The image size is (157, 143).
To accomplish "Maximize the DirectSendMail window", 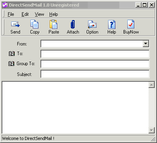I will coord(144,5).
